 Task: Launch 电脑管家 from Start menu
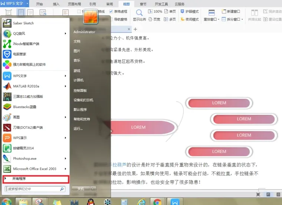click(36, 54)
